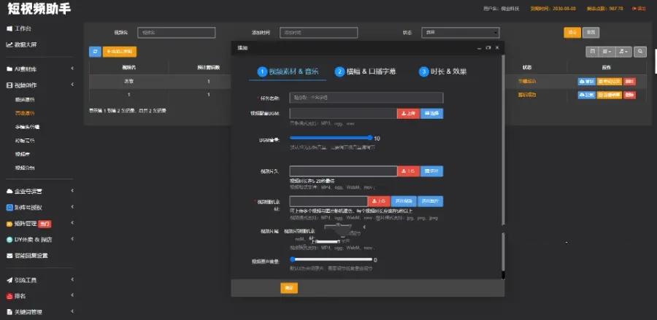Expand the DY外卖 & 探店 menu chevron
Viewport: 657px width, 320px height.
tap(72, 239)
